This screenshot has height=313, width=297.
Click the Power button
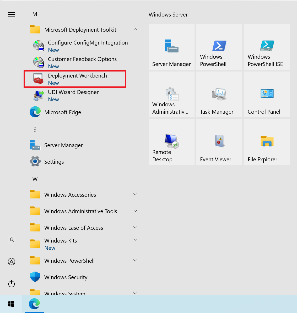click(12, 284)
